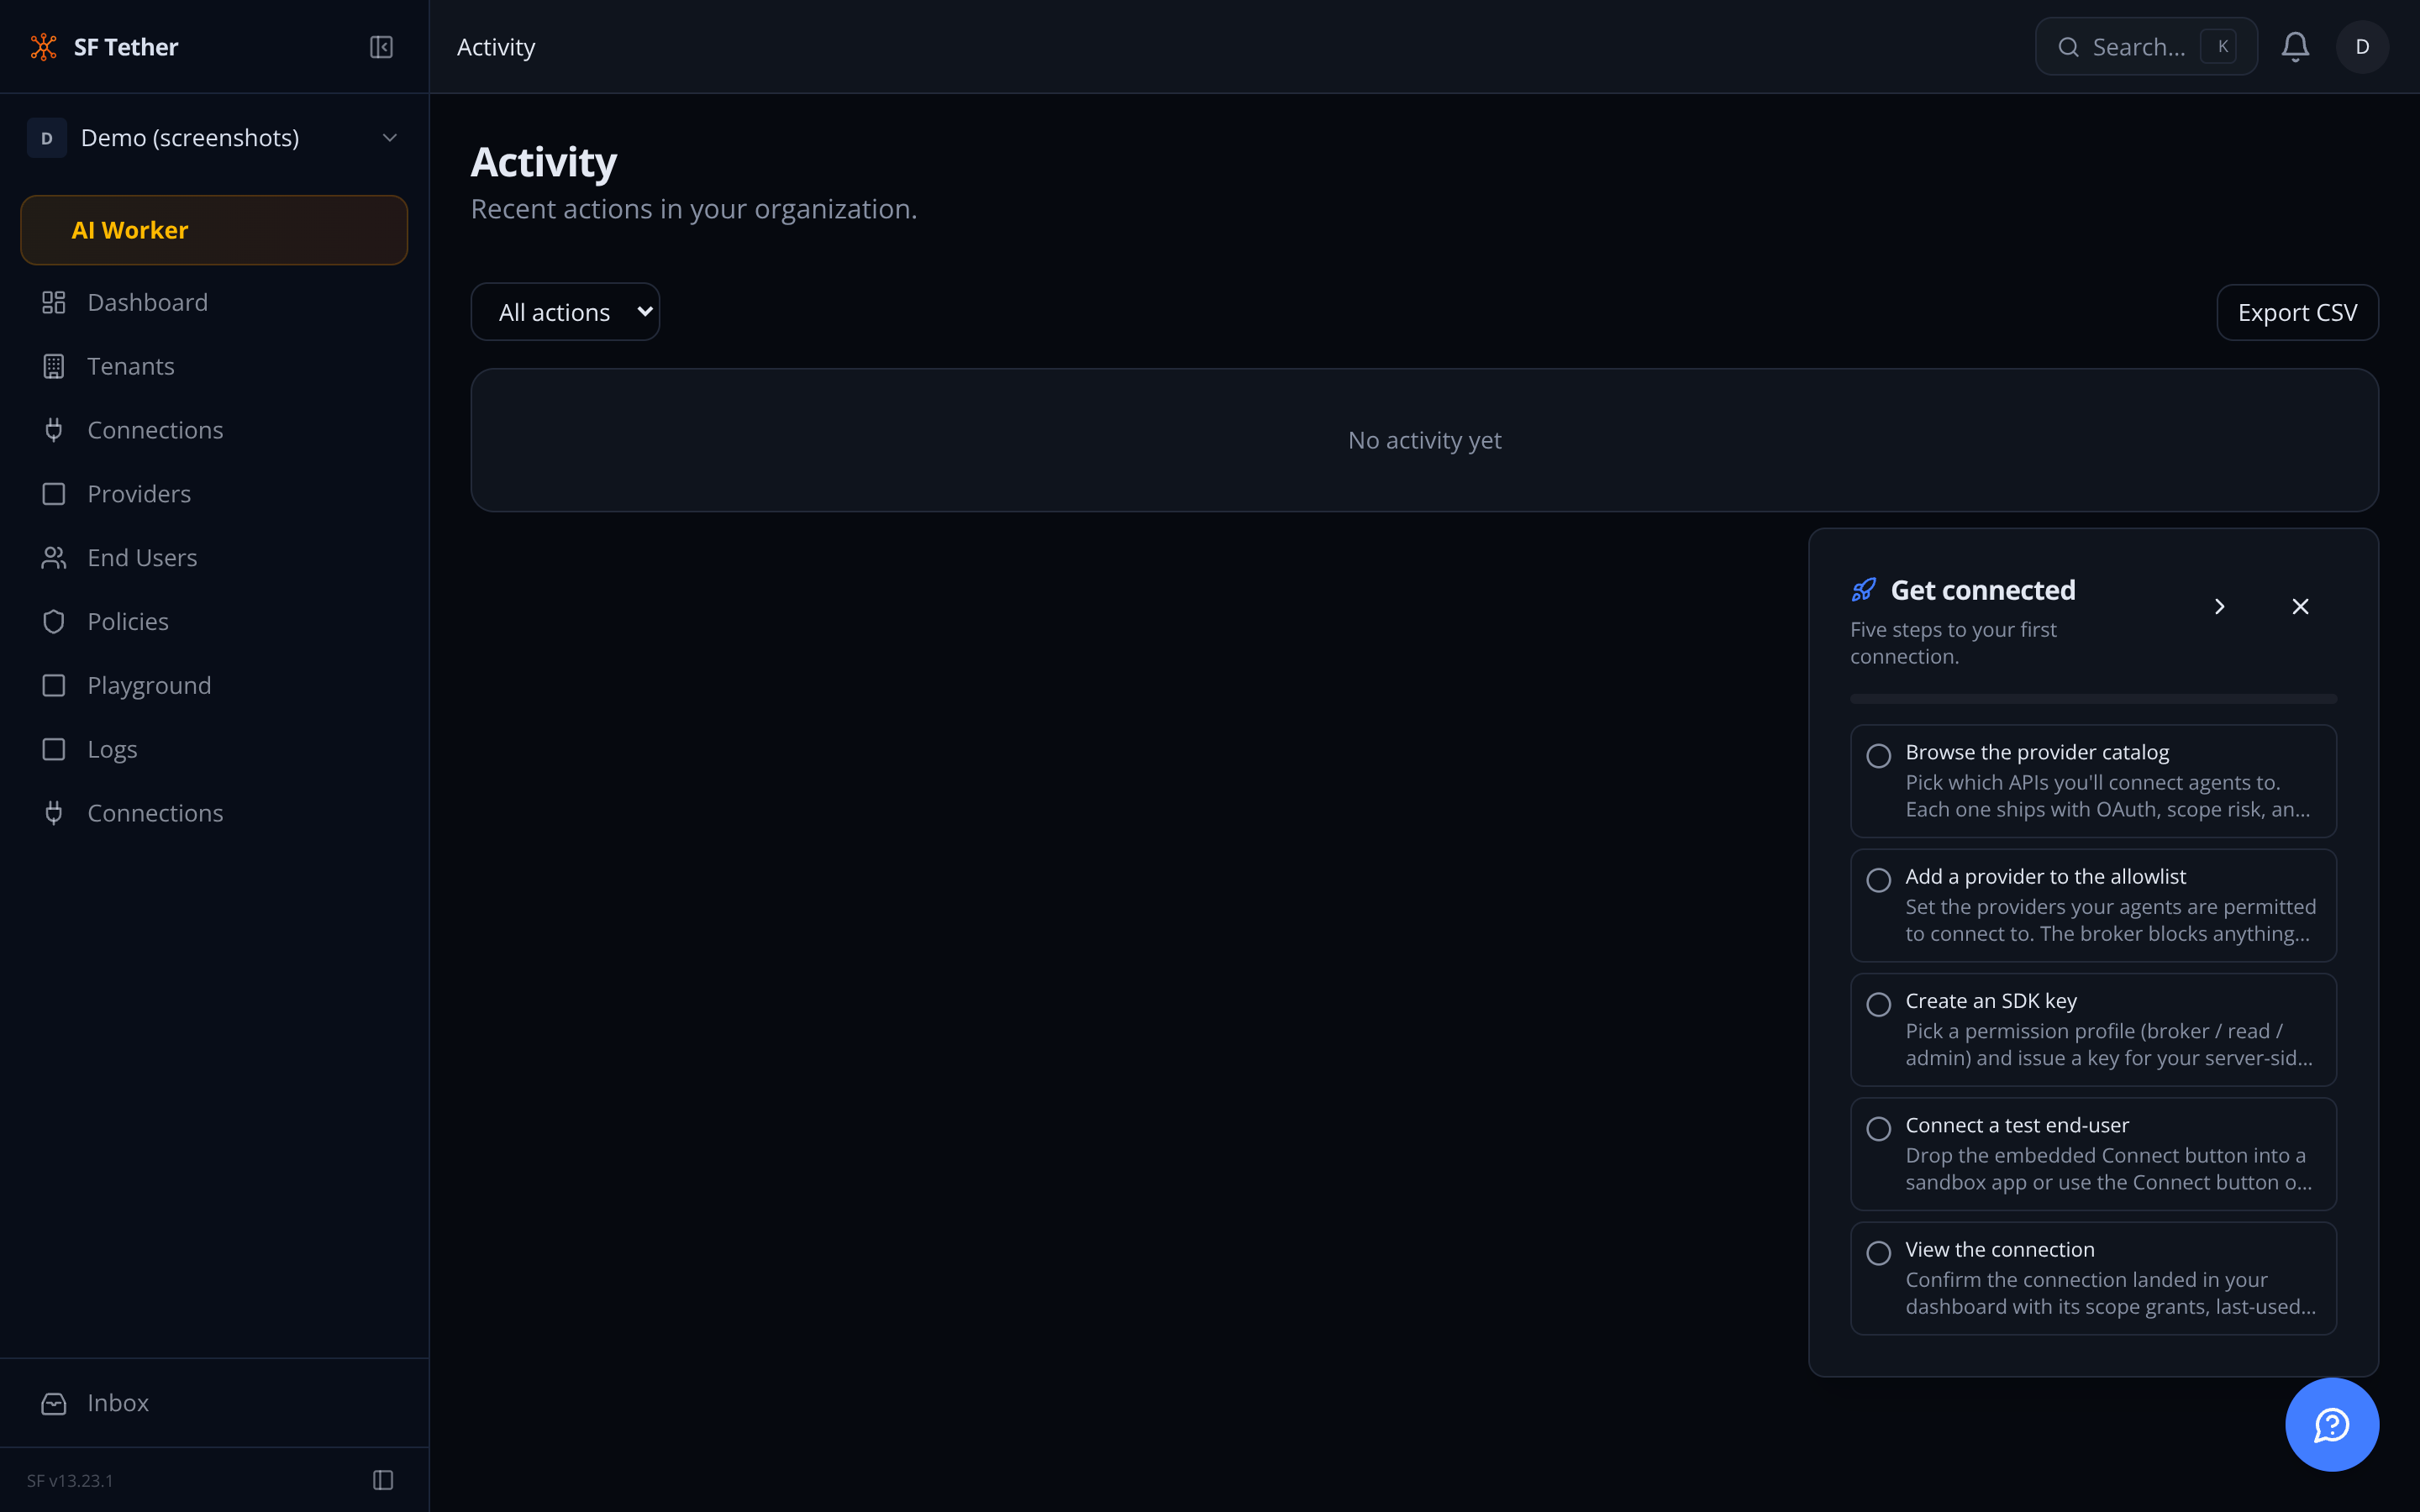This screenshot has width=2420, height=1512.
Task: Mark Connect a test end-user circle
Action: pyautogui.click(x=1879, y=1129)
